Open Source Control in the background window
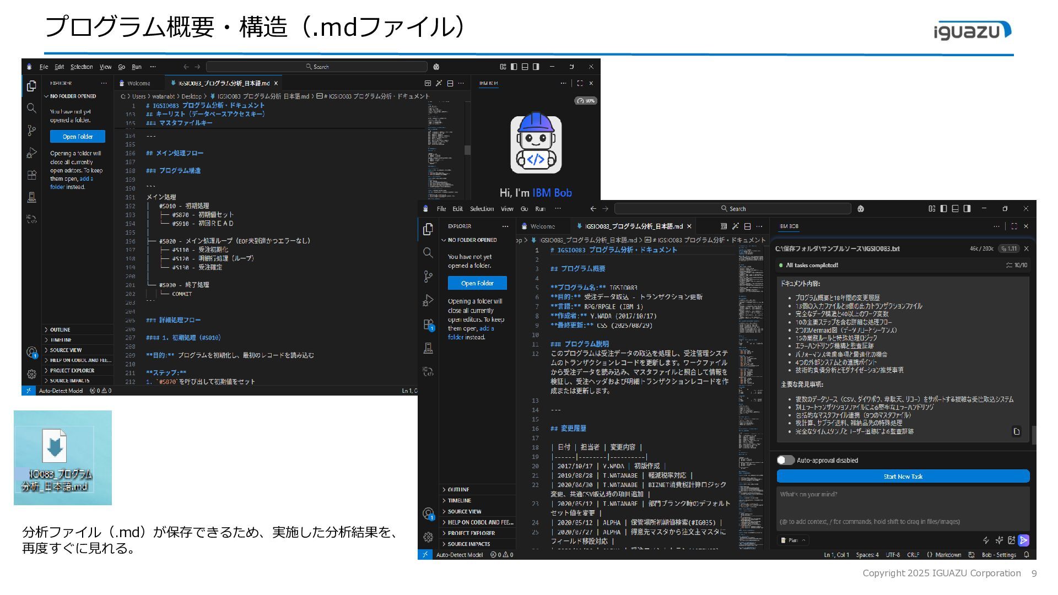 31,131
